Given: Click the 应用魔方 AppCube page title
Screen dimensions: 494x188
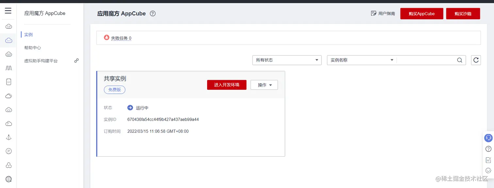Looking at the screenshot, I should [122, 14].
